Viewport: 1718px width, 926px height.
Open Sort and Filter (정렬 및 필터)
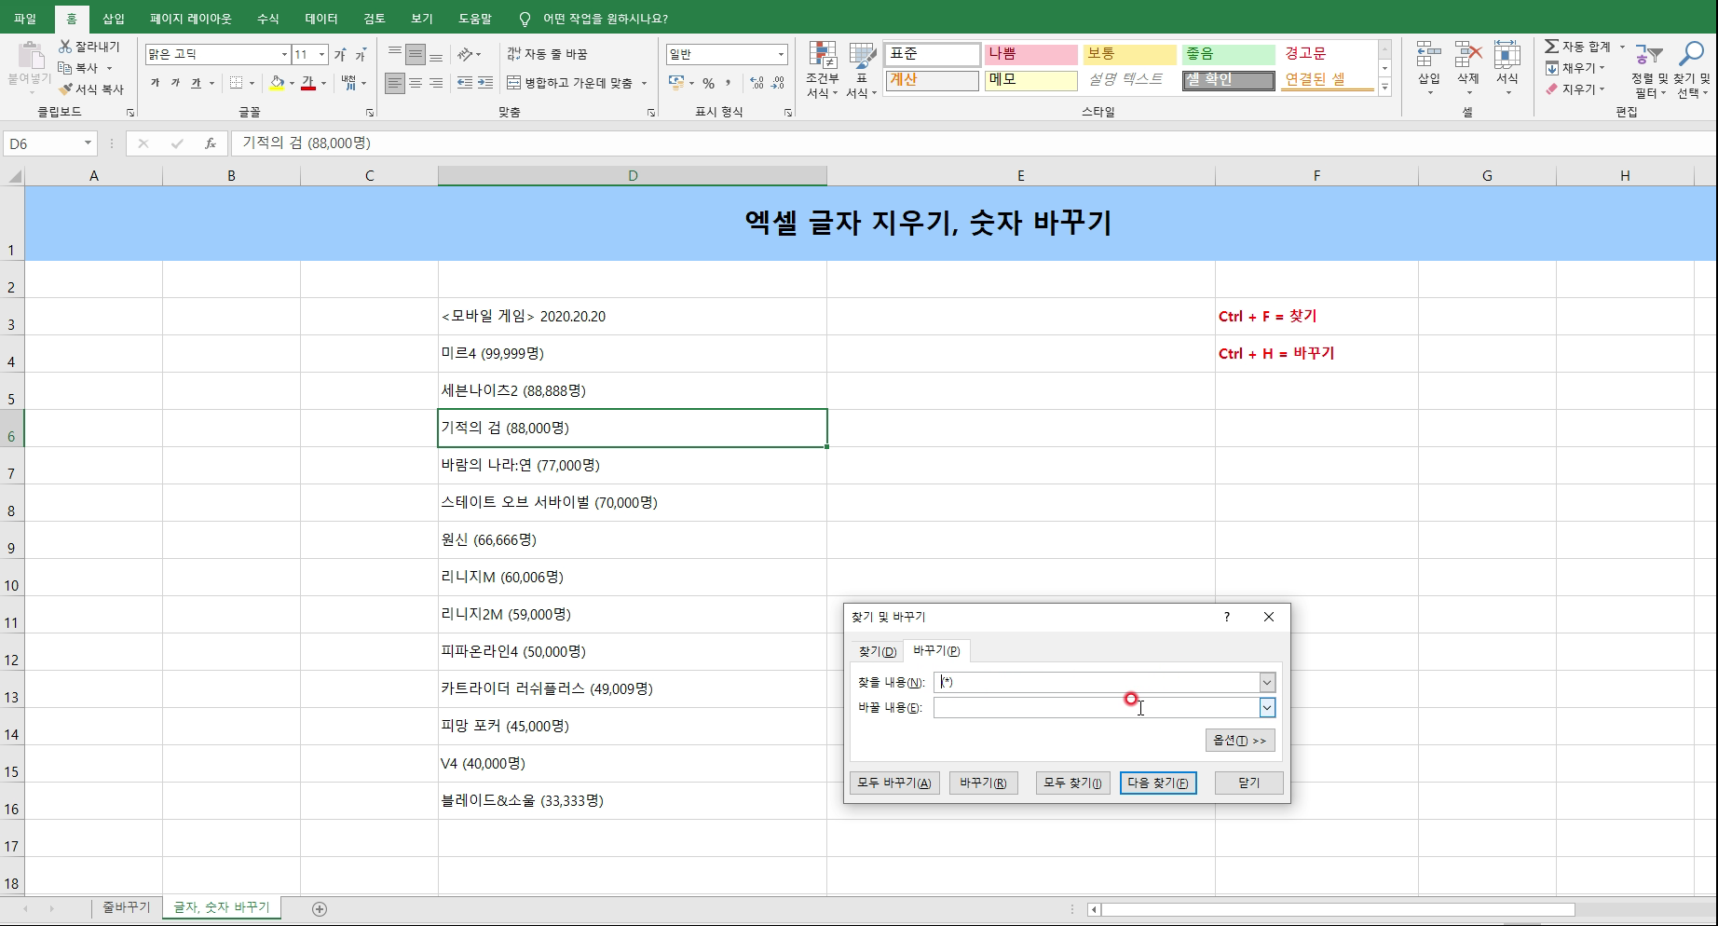(x=1649, y=70)
